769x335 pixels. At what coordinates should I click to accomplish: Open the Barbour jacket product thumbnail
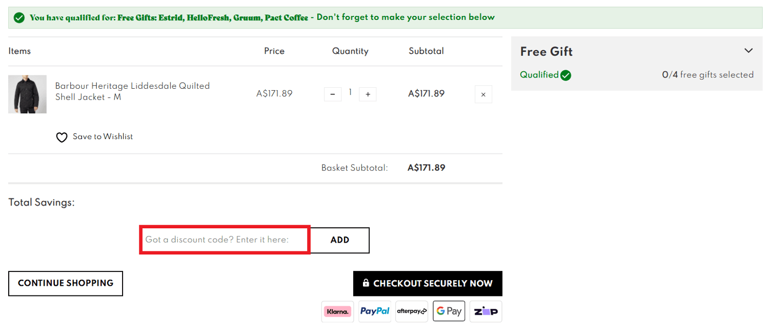[x=27, y=94]
